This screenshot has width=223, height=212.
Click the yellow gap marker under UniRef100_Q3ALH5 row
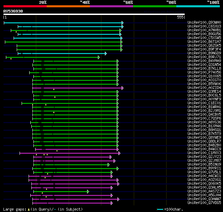(x=46, y=189)
